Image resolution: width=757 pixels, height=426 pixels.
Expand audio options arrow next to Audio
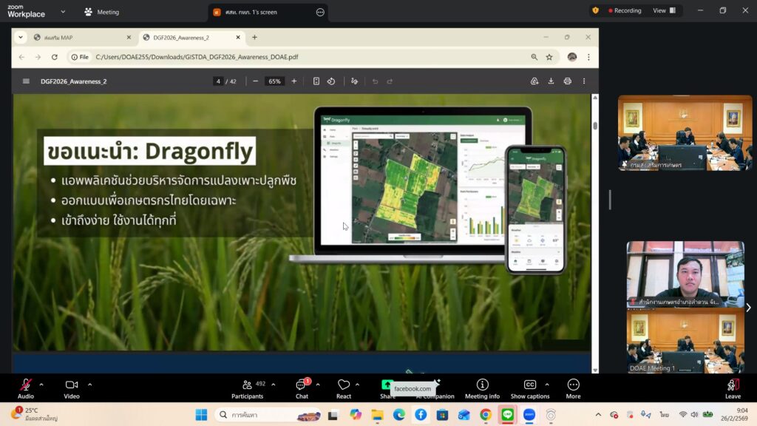(41, 385)
